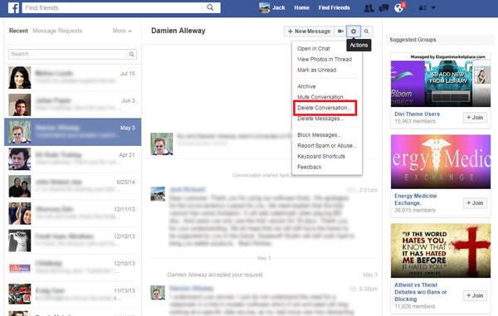This screenshot has width=498, height=316.
Task: Click Damien Alleway accepted your request text
Action: (215, 275)
